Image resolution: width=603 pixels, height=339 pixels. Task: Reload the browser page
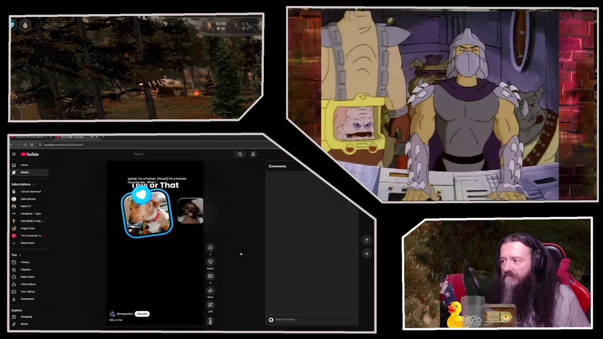(x=25, y=145)
